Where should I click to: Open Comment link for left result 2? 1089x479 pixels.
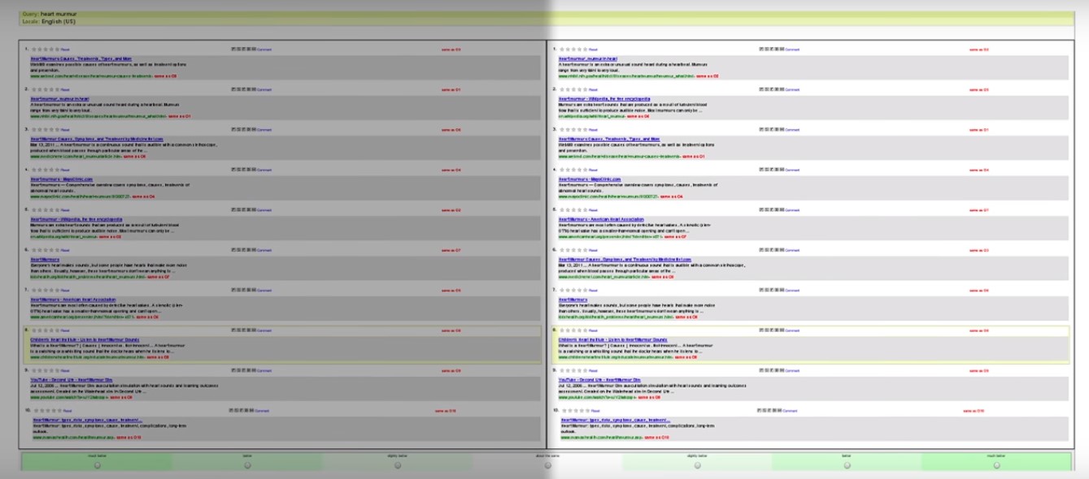(x=264, y=89)
